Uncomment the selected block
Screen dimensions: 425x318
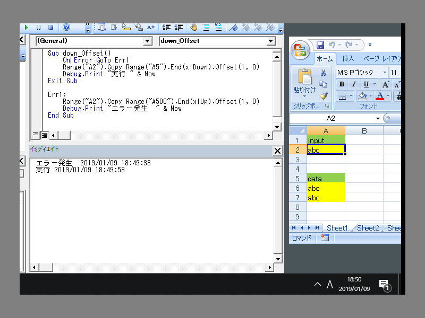[x=218, y=28]
